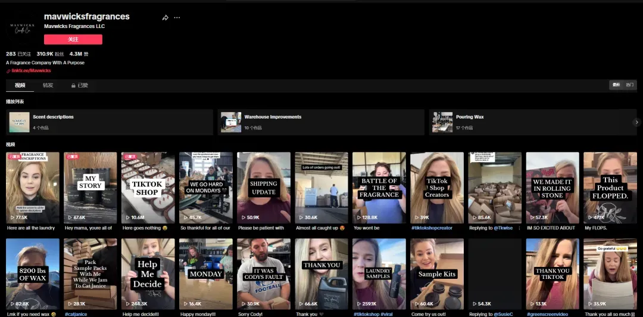Open the THANK YOU TIKTOK video

pos(553,274)
